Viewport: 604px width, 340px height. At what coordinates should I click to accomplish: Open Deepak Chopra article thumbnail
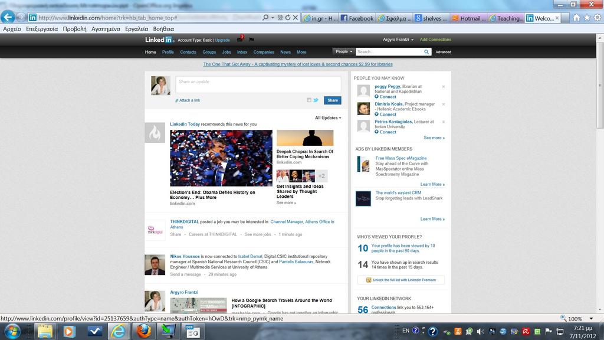[305, 138]
